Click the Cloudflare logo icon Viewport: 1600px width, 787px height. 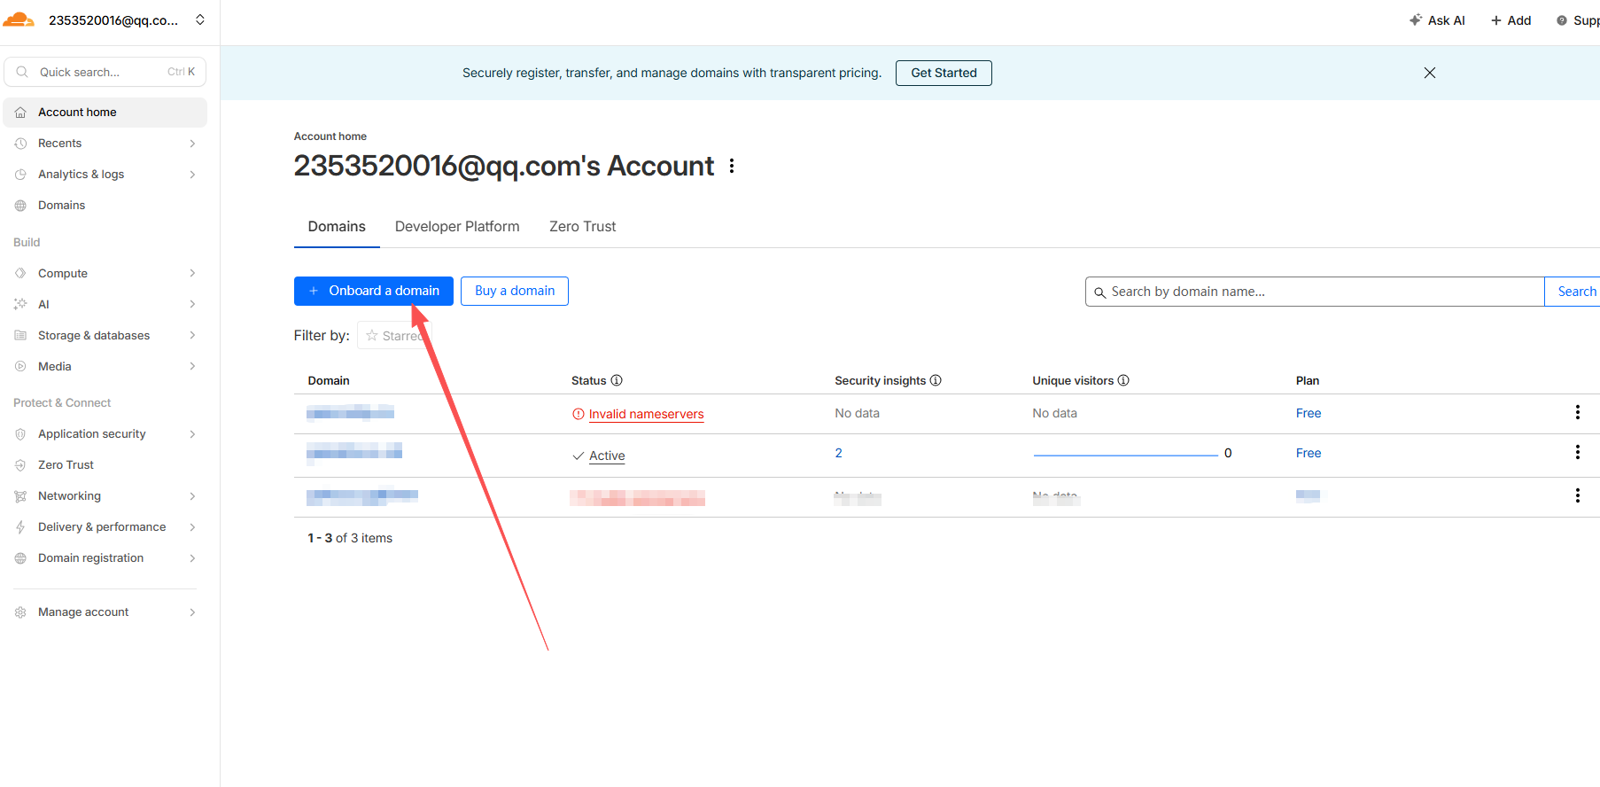(19, 19)
